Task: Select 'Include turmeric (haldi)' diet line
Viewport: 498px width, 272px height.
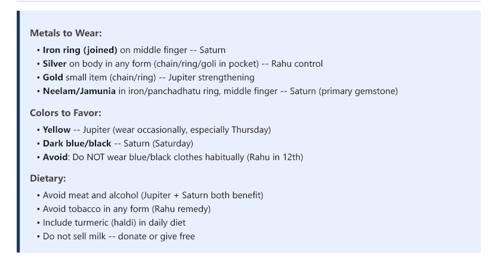Action: (x=114, y=223)
